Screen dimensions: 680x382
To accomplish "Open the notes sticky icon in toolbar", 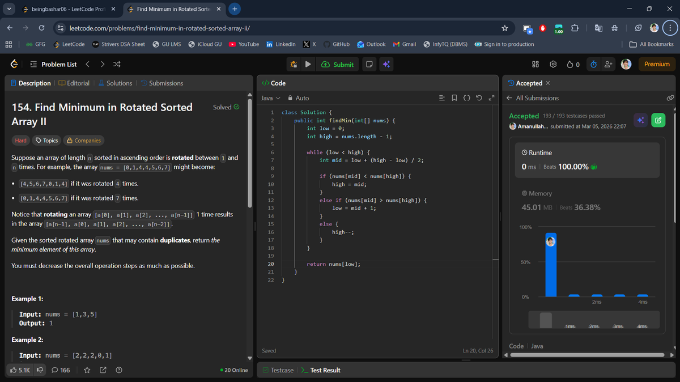I will point(369,65).
